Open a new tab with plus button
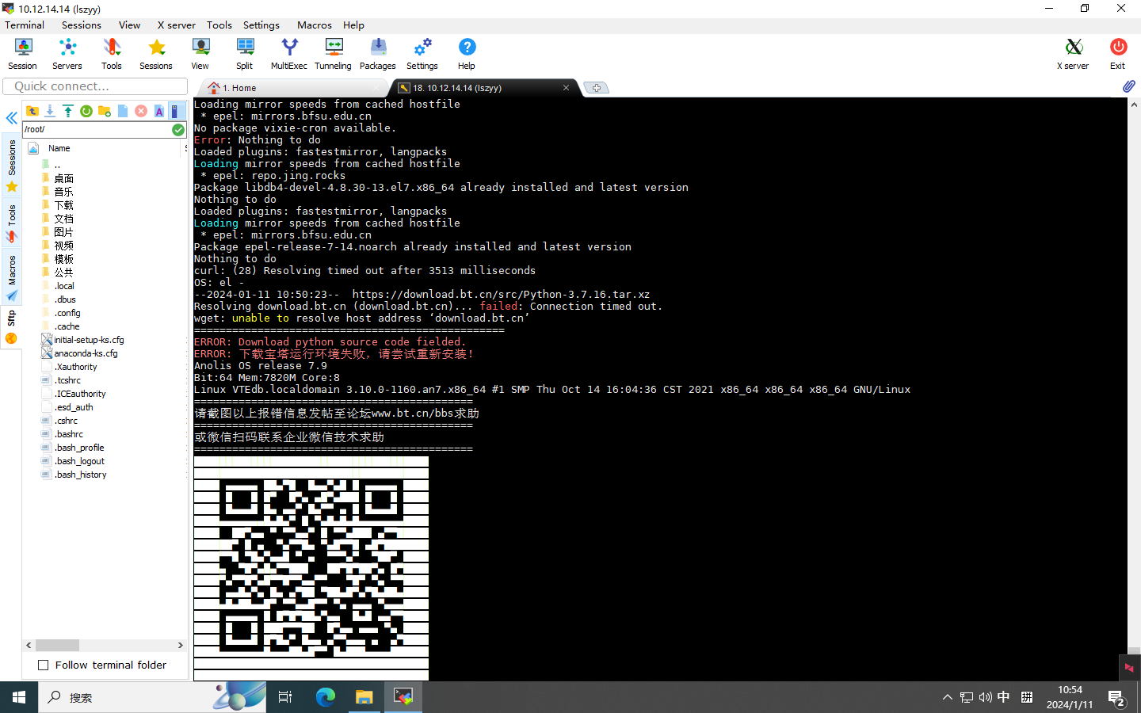Viewport: 1141px width, 713px height. click(596, 88)
